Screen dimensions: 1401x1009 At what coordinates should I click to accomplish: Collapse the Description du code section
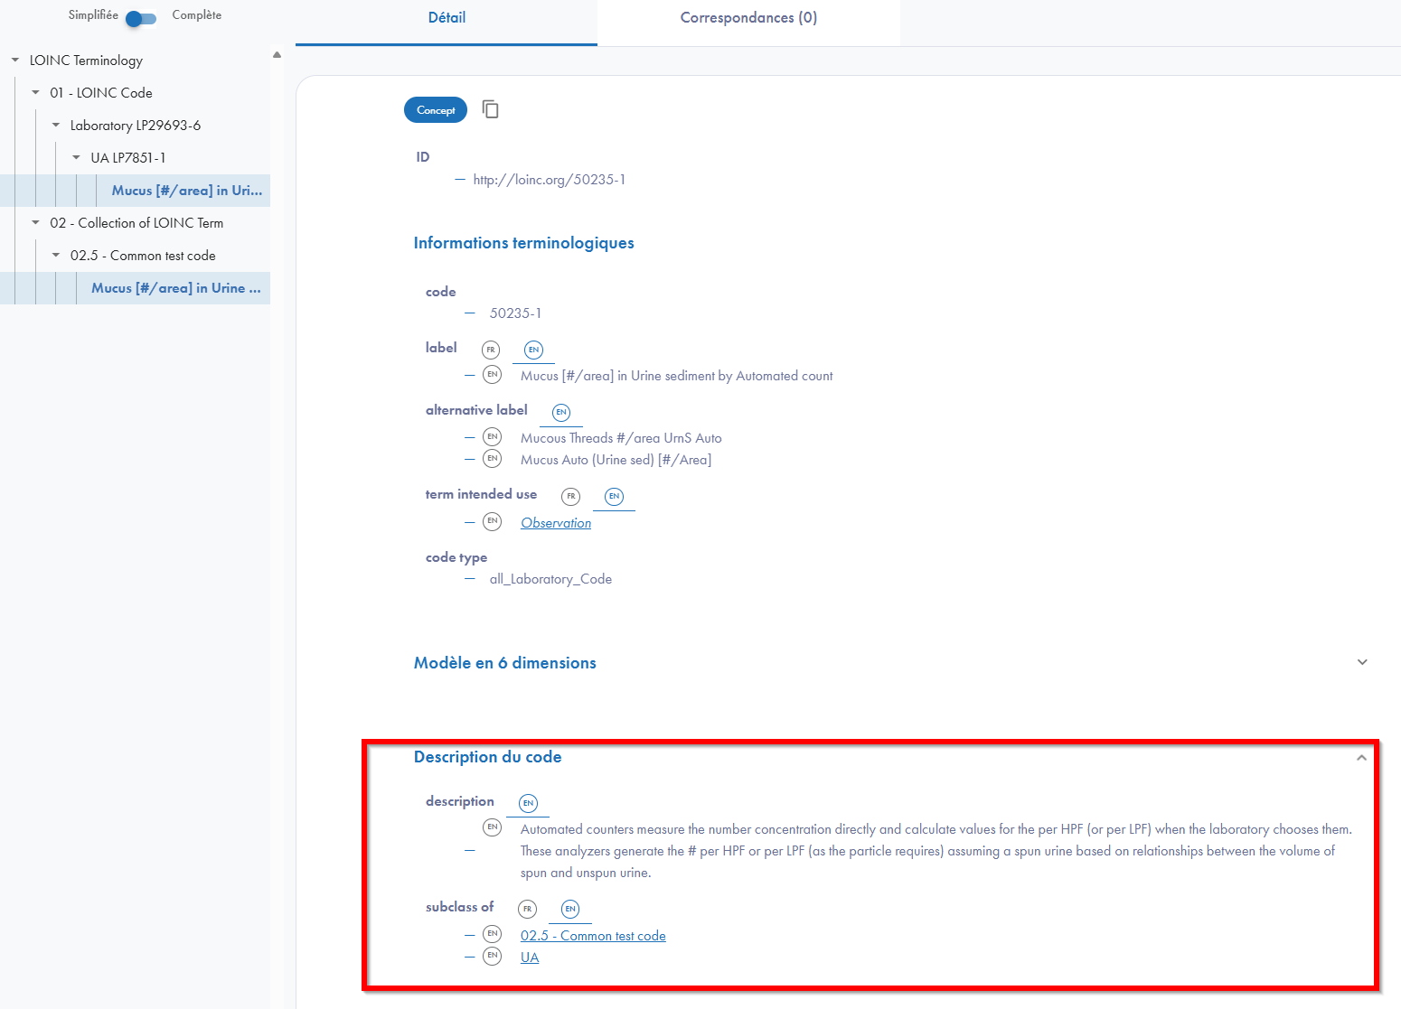coord(1361,758)
